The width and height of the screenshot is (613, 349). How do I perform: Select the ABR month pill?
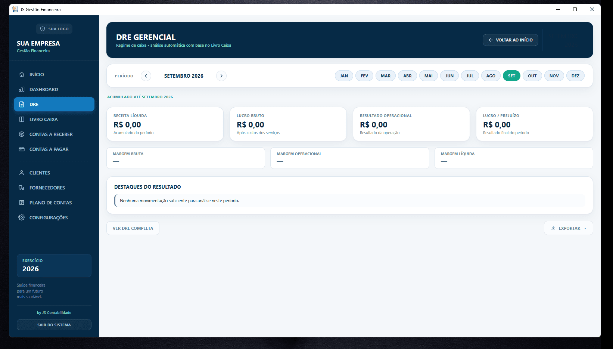click(407, 76)
